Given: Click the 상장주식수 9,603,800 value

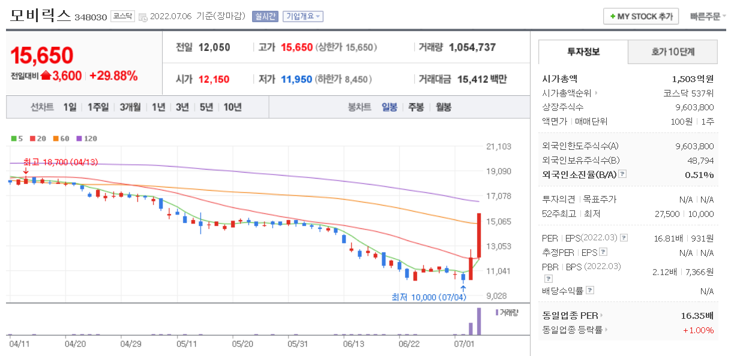Looking at the screenshot, I should pos(695,107).
